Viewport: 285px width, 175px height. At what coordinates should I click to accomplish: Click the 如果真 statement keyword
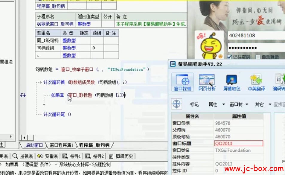57,95
